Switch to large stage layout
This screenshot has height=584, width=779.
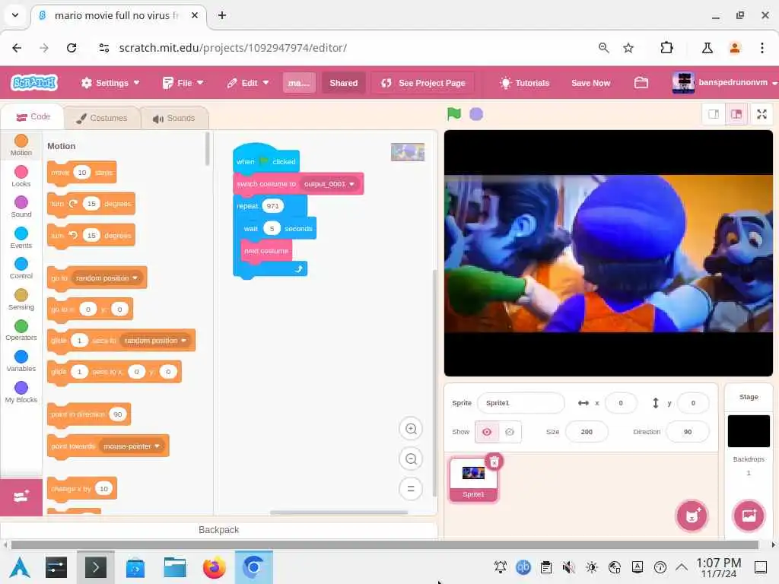pos(736,114)
